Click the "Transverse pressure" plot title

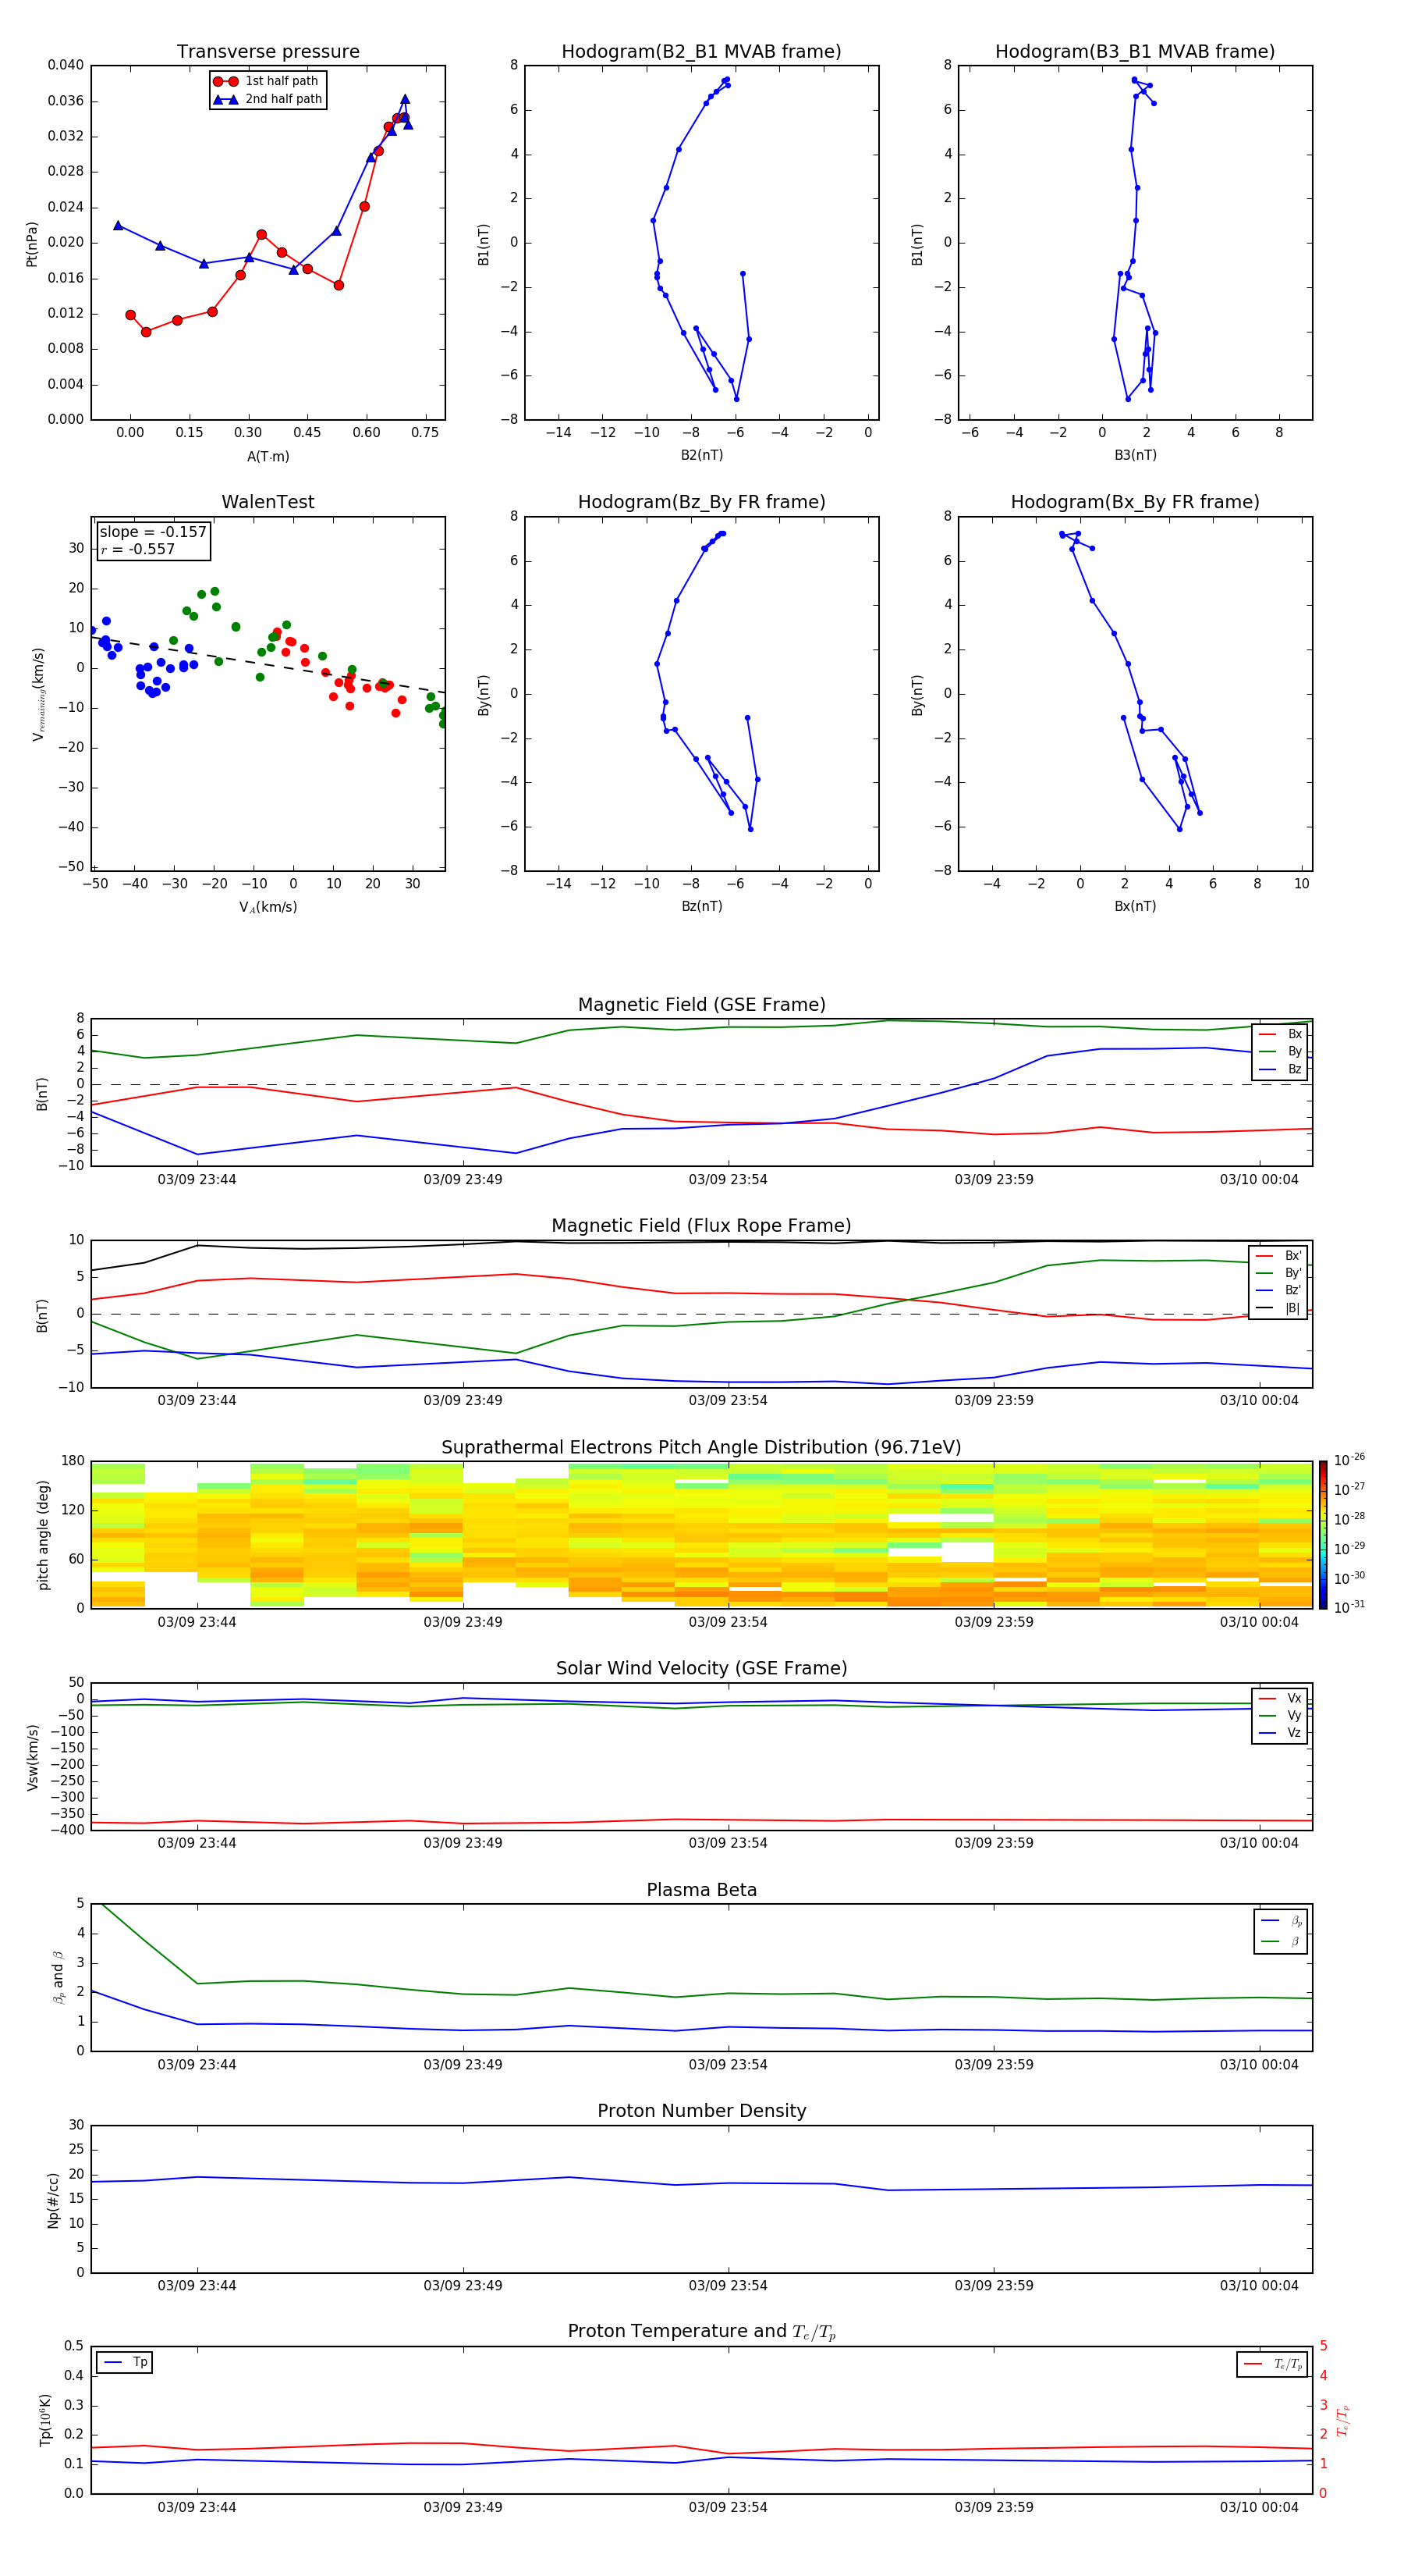pos(268,52)
